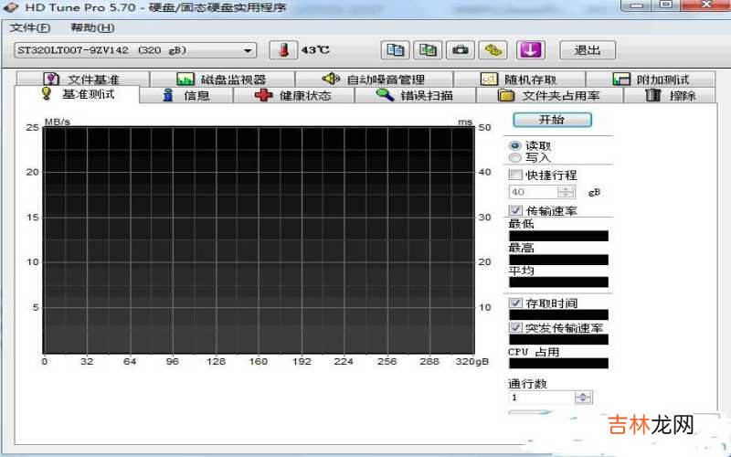Click the copy text to clipboard icon
This screenshot has width=731, height=457.
click(395, 50)
